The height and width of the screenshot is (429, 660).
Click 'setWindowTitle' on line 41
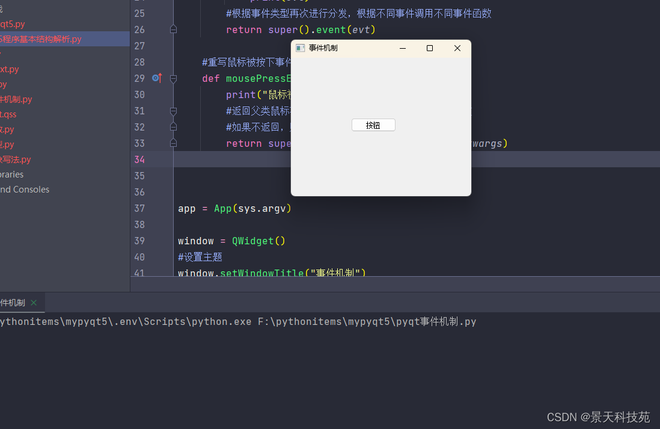point(262,273)
